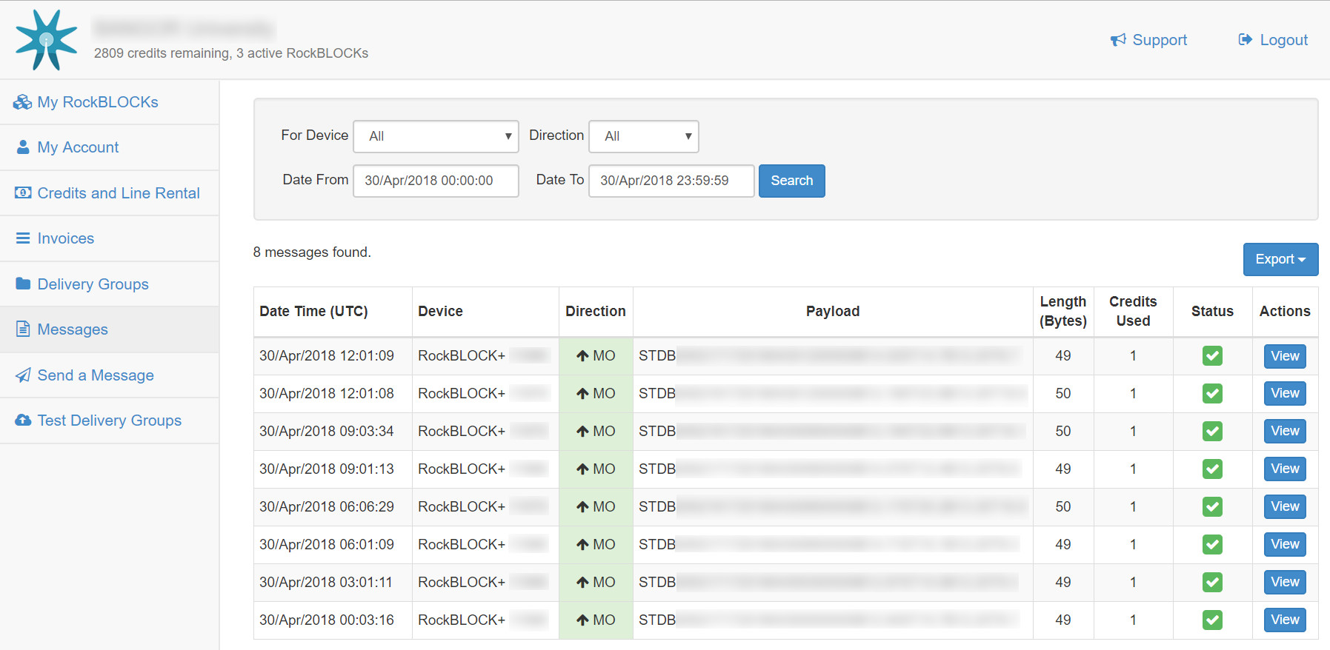Screen dimensions: 1330x650
Task: Click the Credits and Line Rental money icon
Action: point(23,192)
